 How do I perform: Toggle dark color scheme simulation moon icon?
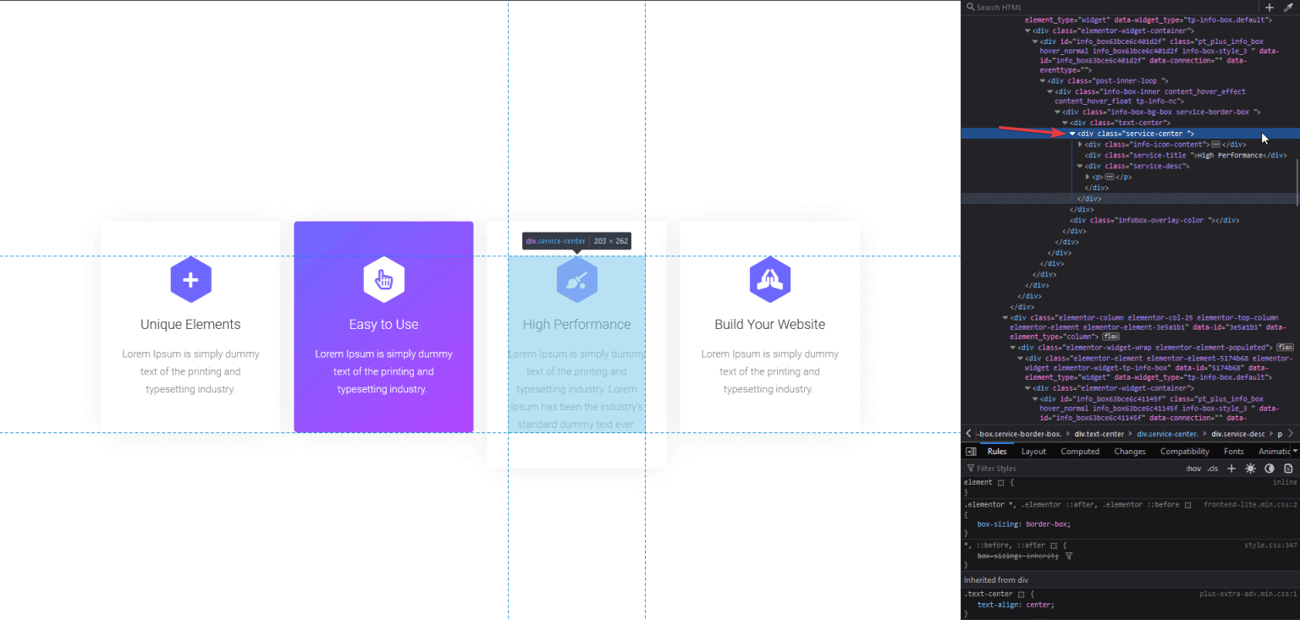(x=1269, y=469)
